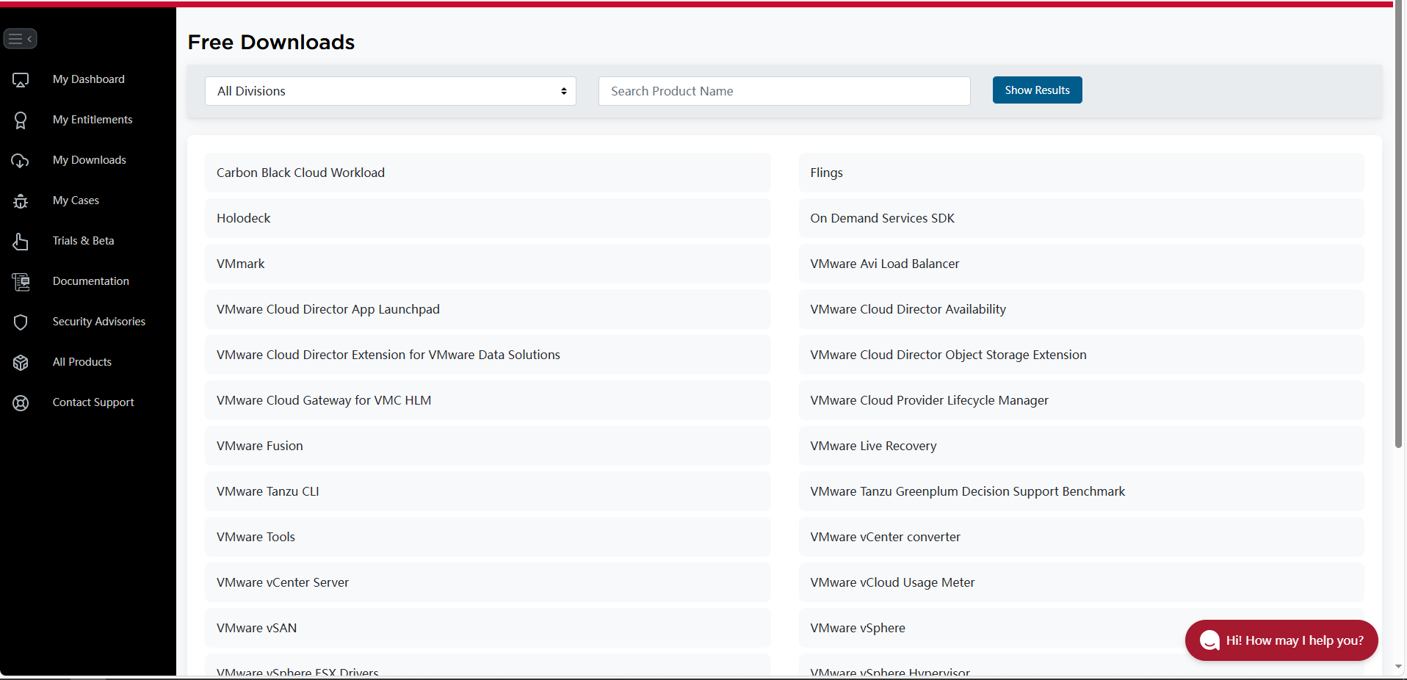Select VMware Tools

tap(488, 537)
